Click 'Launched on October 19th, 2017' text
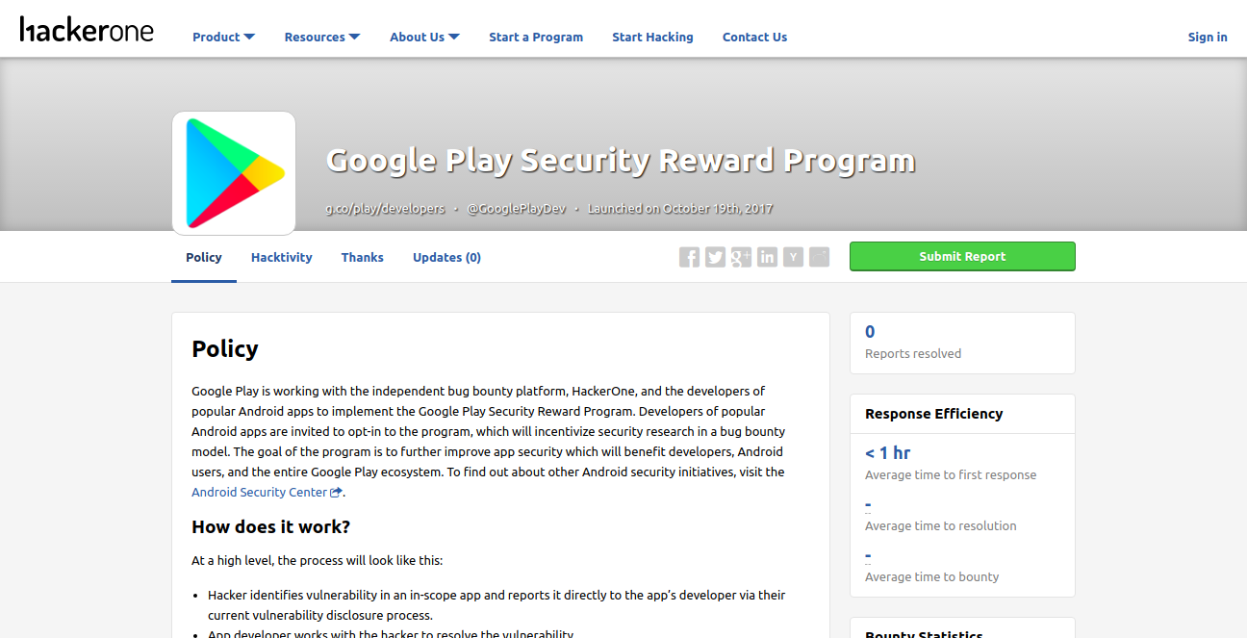1247x638 pixels. tap(680, 209)
